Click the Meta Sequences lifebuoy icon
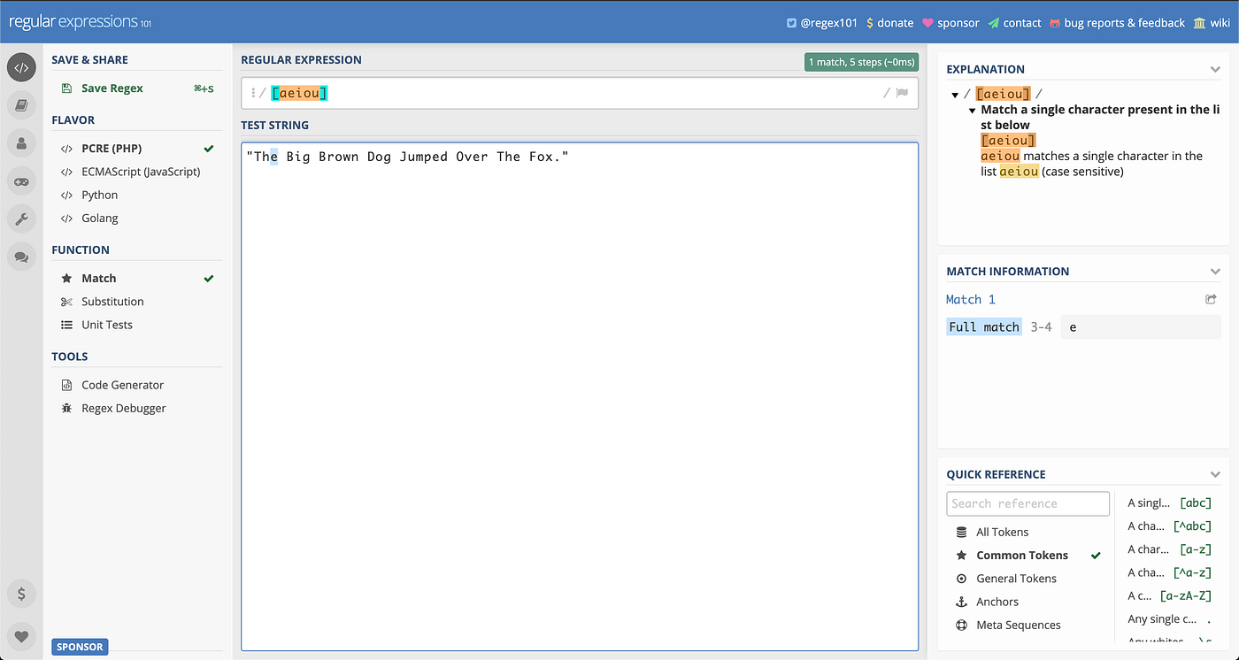Screen dimensions: 1239x660 tap(961, 625)
